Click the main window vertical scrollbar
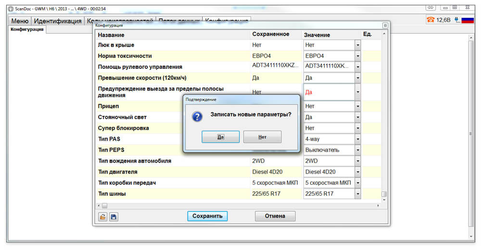The height and width of the screenshot is (251, 481). coord(471,134)
